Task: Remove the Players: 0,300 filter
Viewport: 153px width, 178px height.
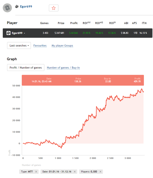Action: tap(101, 172)
